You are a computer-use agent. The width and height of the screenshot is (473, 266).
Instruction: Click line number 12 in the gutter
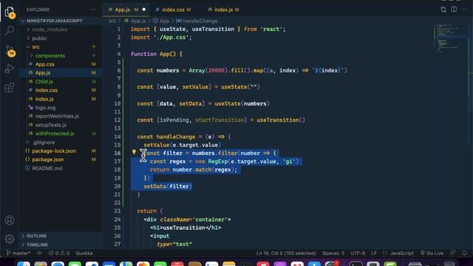117,120
